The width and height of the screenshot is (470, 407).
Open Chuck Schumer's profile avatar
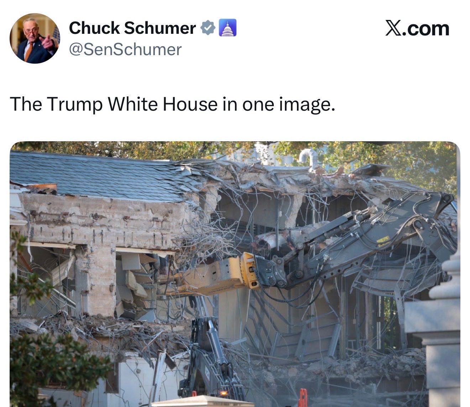[35, 38]
